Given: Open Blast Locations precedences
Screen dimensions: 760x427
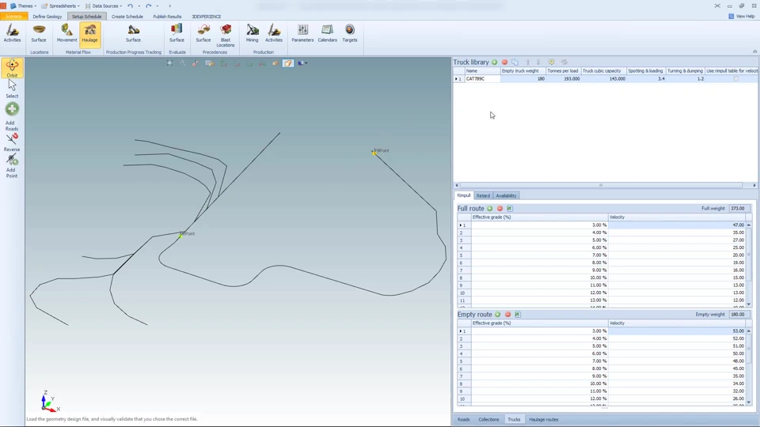Looking at the screenshot, I should pos(226,35).
